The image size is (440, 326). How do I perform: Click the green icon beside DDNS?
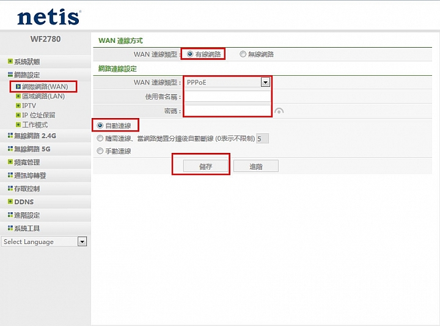pyautogui.click(x=10, y=201)
